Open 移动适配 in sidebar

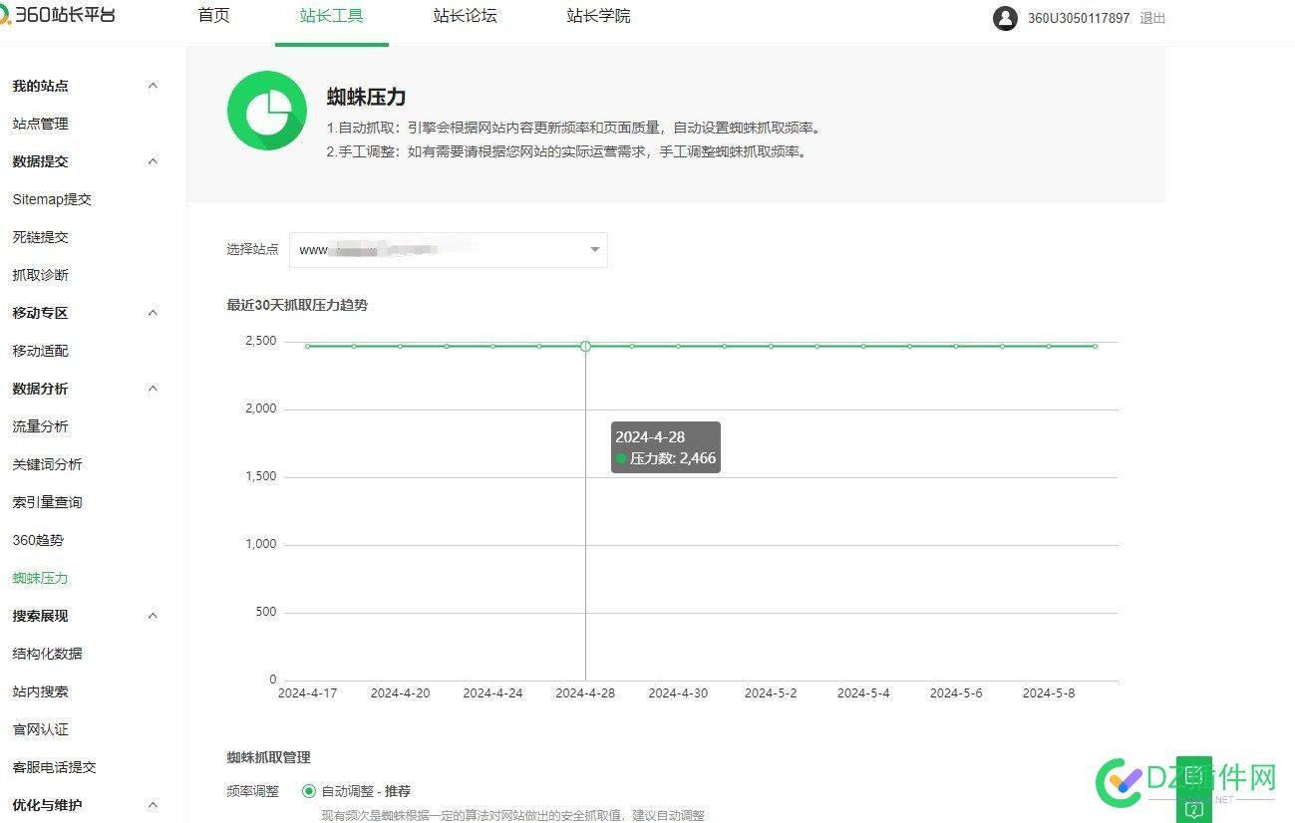pyautogui.click(x=41, y=351)
